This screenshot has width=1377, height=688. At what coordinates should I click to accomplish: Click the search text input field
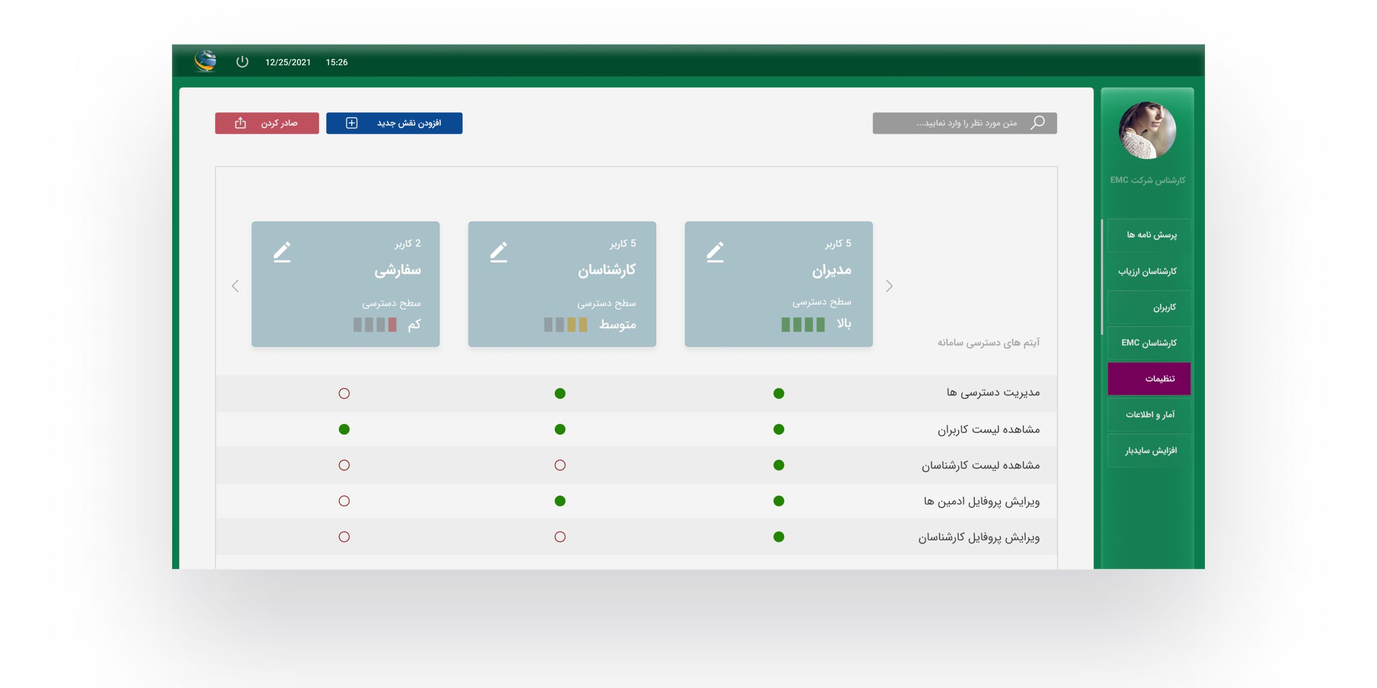957,123
